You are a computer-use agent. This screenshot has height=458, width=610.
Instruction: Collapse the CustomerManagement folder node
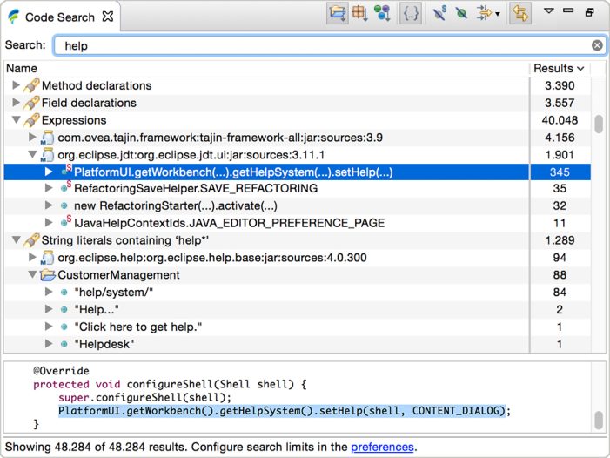point(32,275)
